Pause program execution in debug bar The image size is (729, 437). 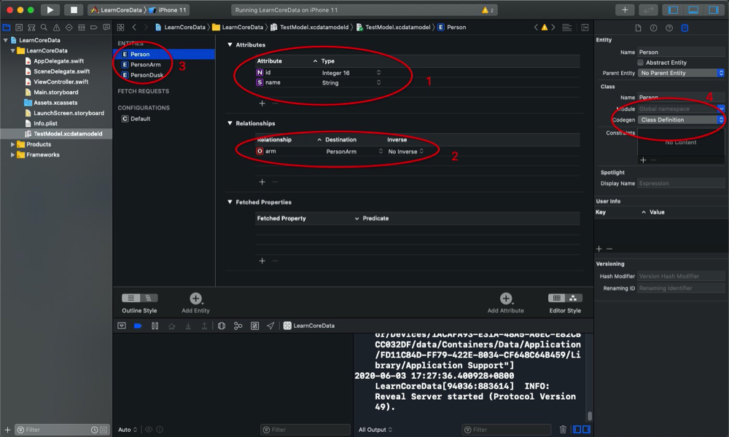155,326
